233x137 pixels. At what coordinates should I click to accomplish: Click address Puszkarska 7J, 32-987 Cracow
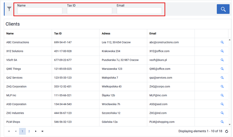(x=120, y=60)
